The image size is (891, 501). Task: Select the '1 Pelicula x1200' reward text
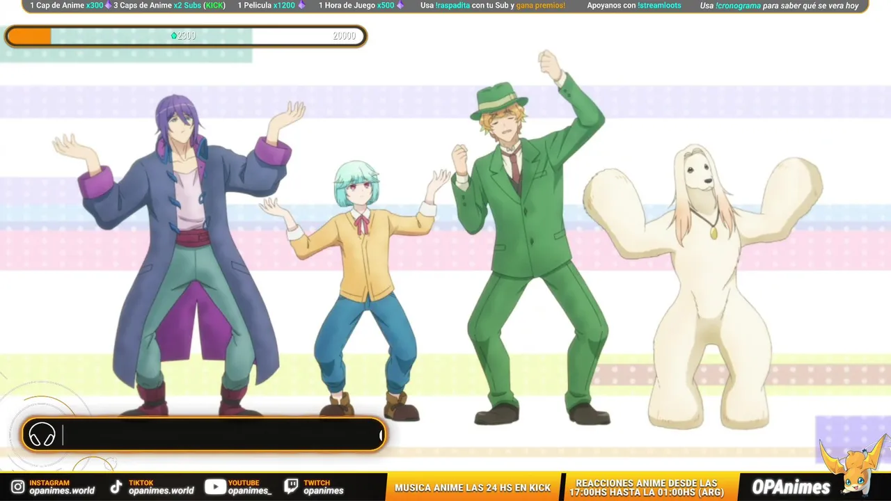266,6
